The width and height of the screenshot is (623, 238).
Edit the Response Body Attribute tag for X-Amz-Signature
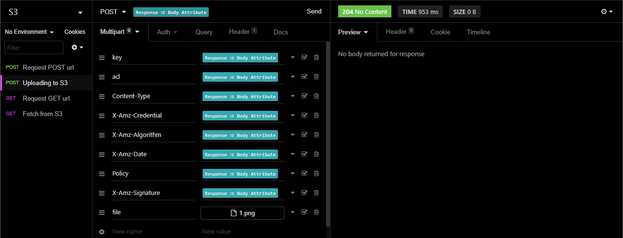[x=239, y=193]
